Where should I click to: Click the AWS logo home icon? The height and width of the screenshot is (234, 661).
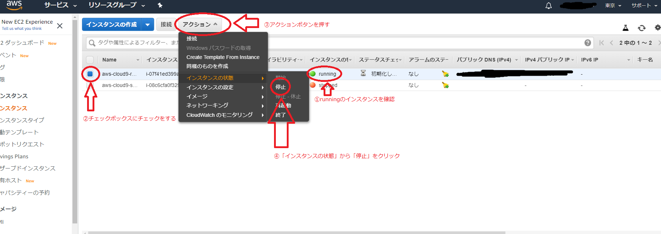(x=14, y=5)
